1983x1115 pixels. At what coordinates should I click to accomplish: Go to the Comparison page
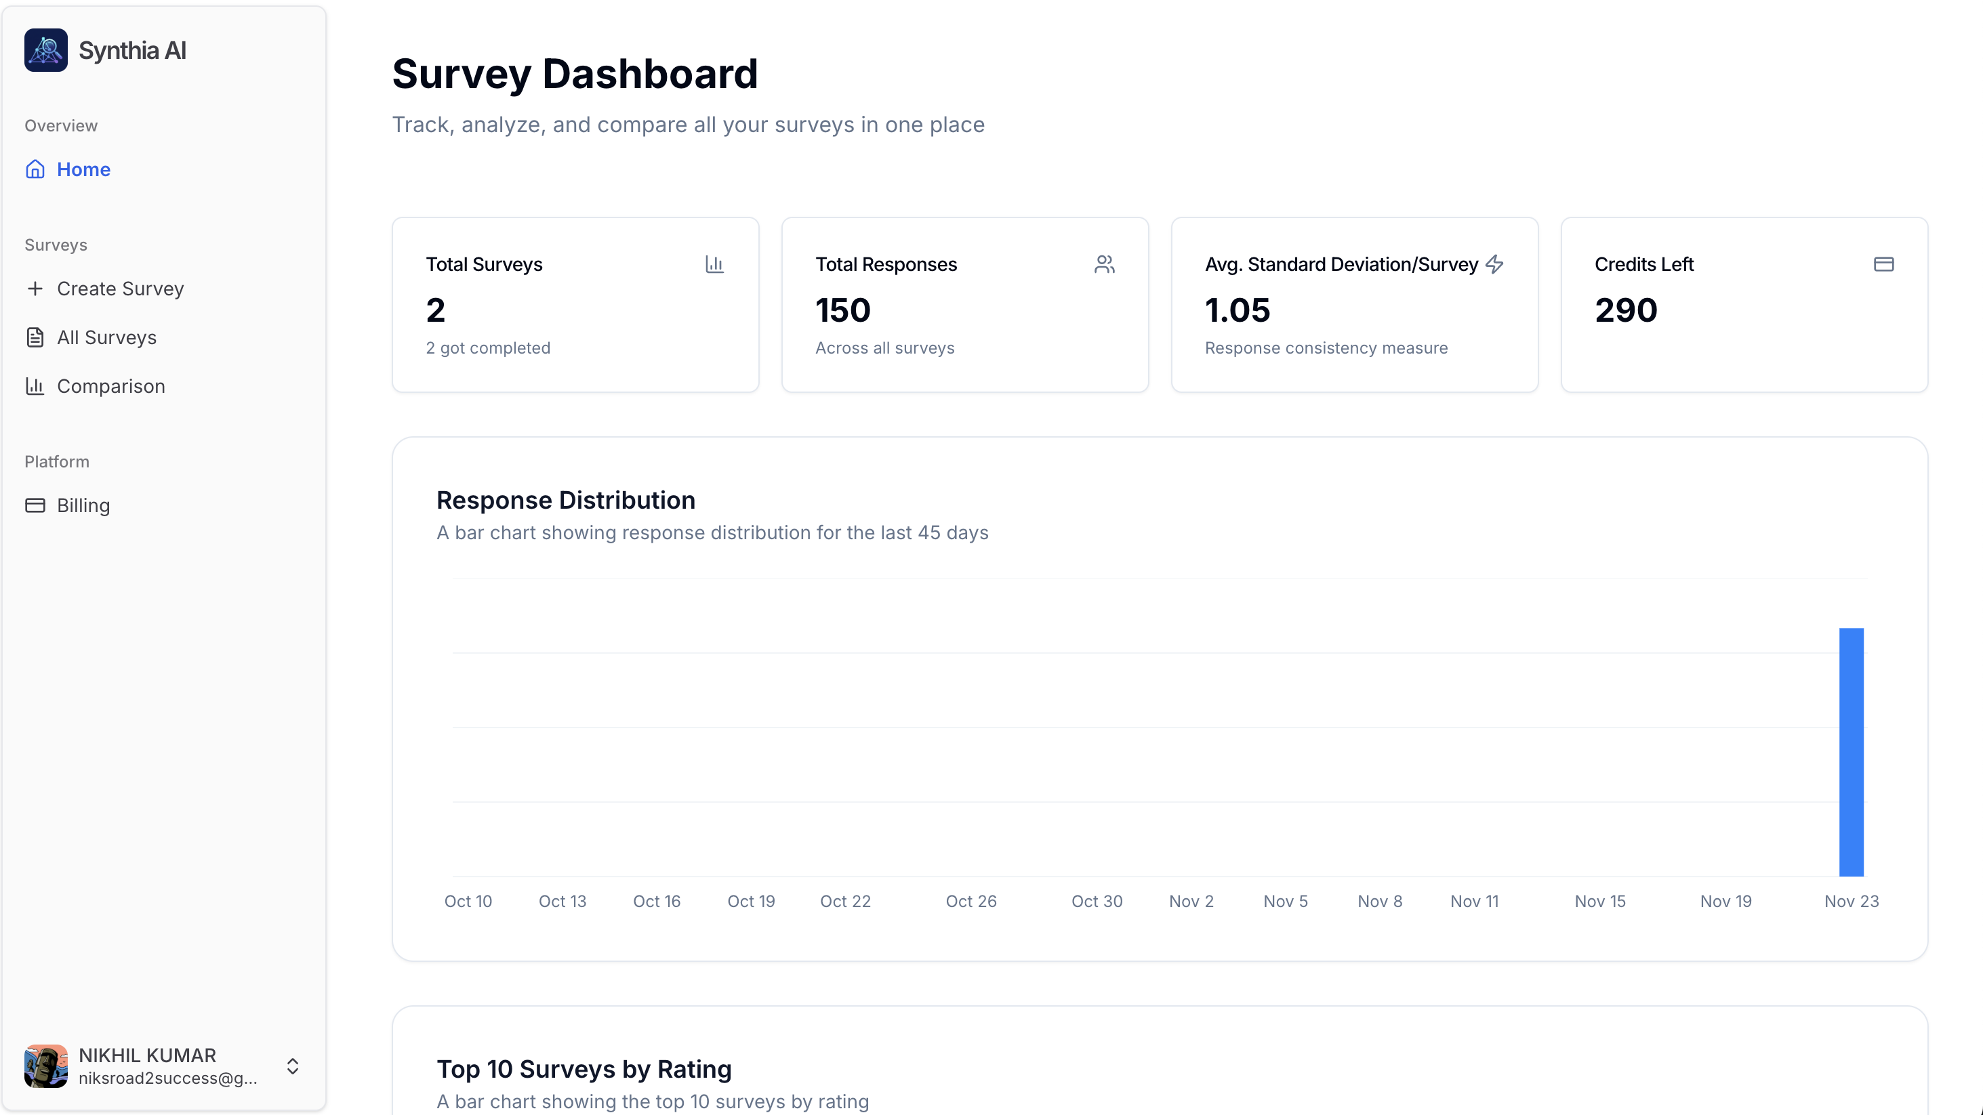pyautogui.click(x=111, y=385)
